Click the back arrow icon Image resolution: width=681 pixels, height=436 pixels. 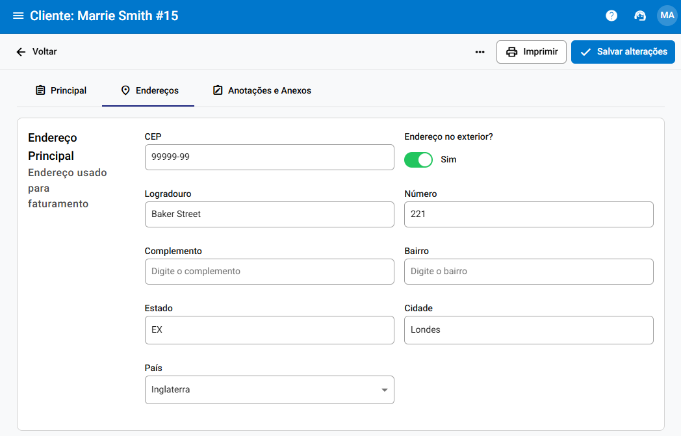click(x=21, y=52)
